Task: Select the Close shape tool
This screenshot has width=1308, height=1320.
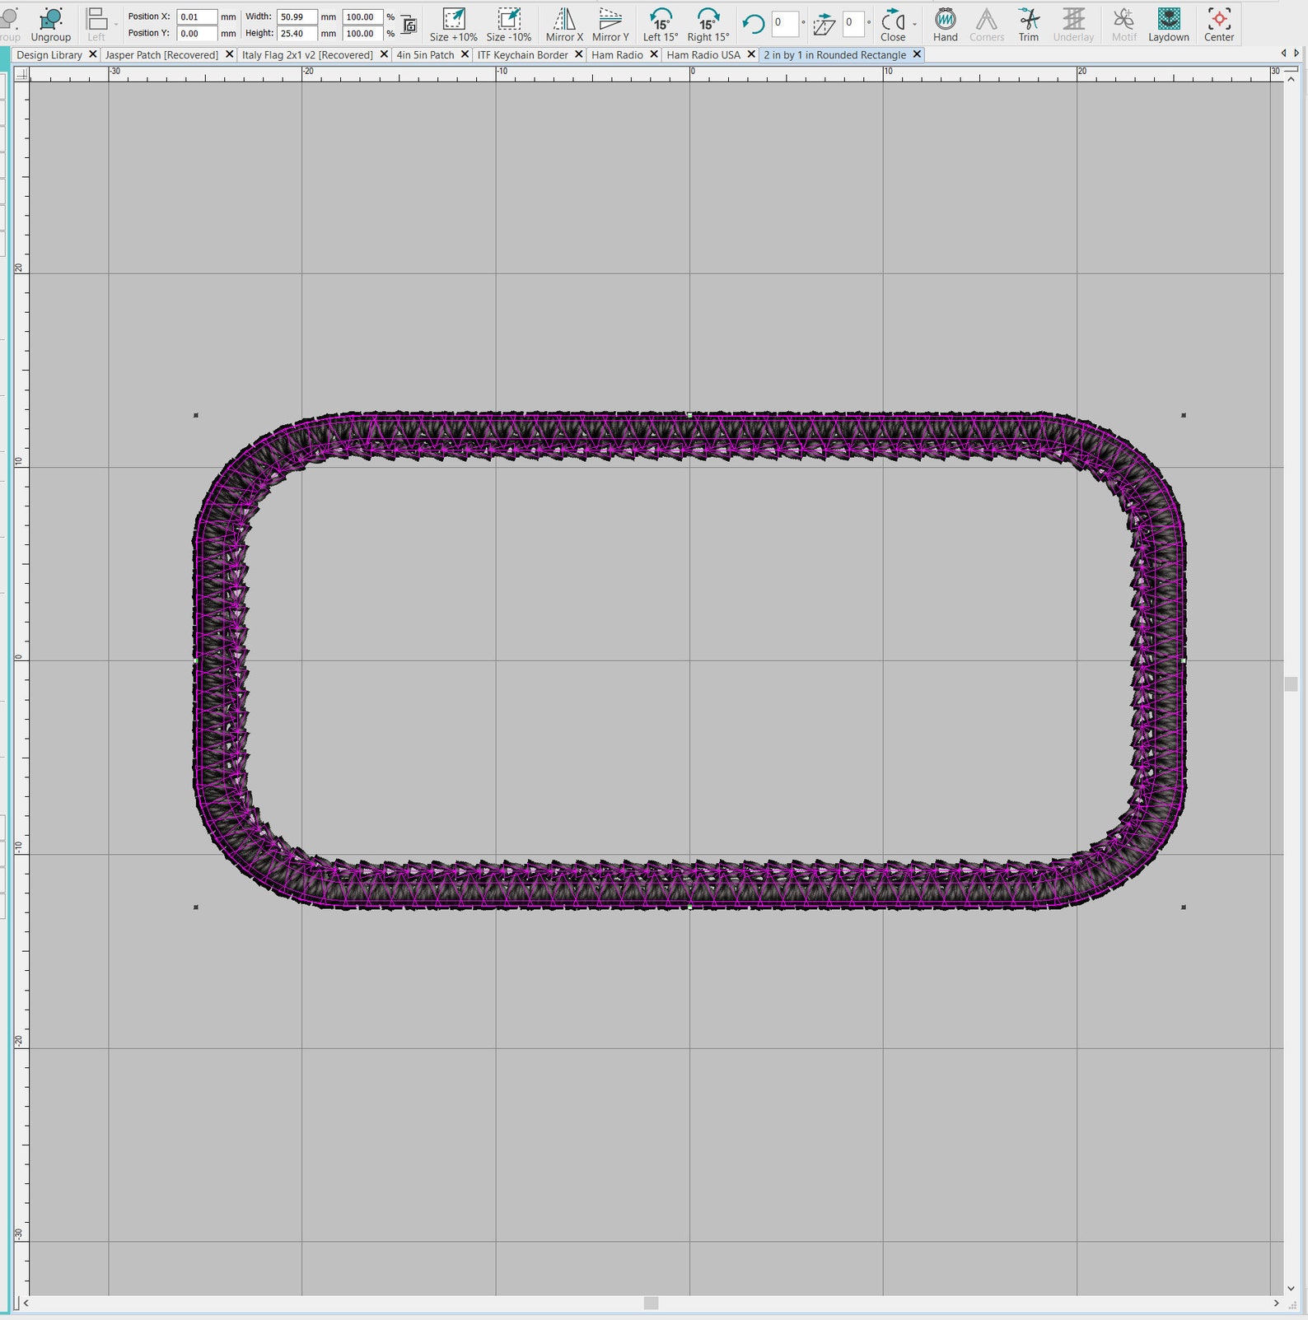Action: (892, 25)
